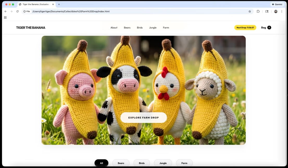Viewport: 288px width, 168px height.
Task: Select the Birds filter pill below hero
Action: coord(142,163)
